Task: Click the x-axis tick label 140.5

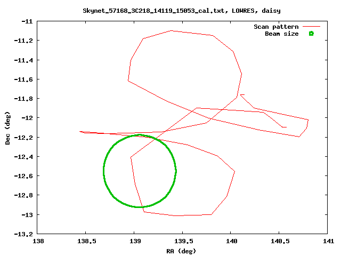Action: [x=280, y=241]
